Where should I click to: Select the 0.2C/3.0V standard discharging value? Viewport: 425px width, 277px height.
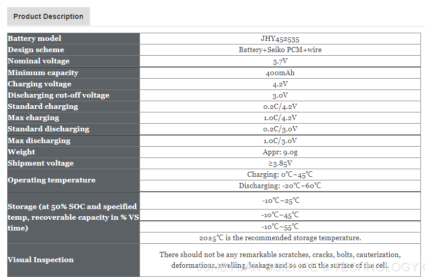(x=280, y=129)
